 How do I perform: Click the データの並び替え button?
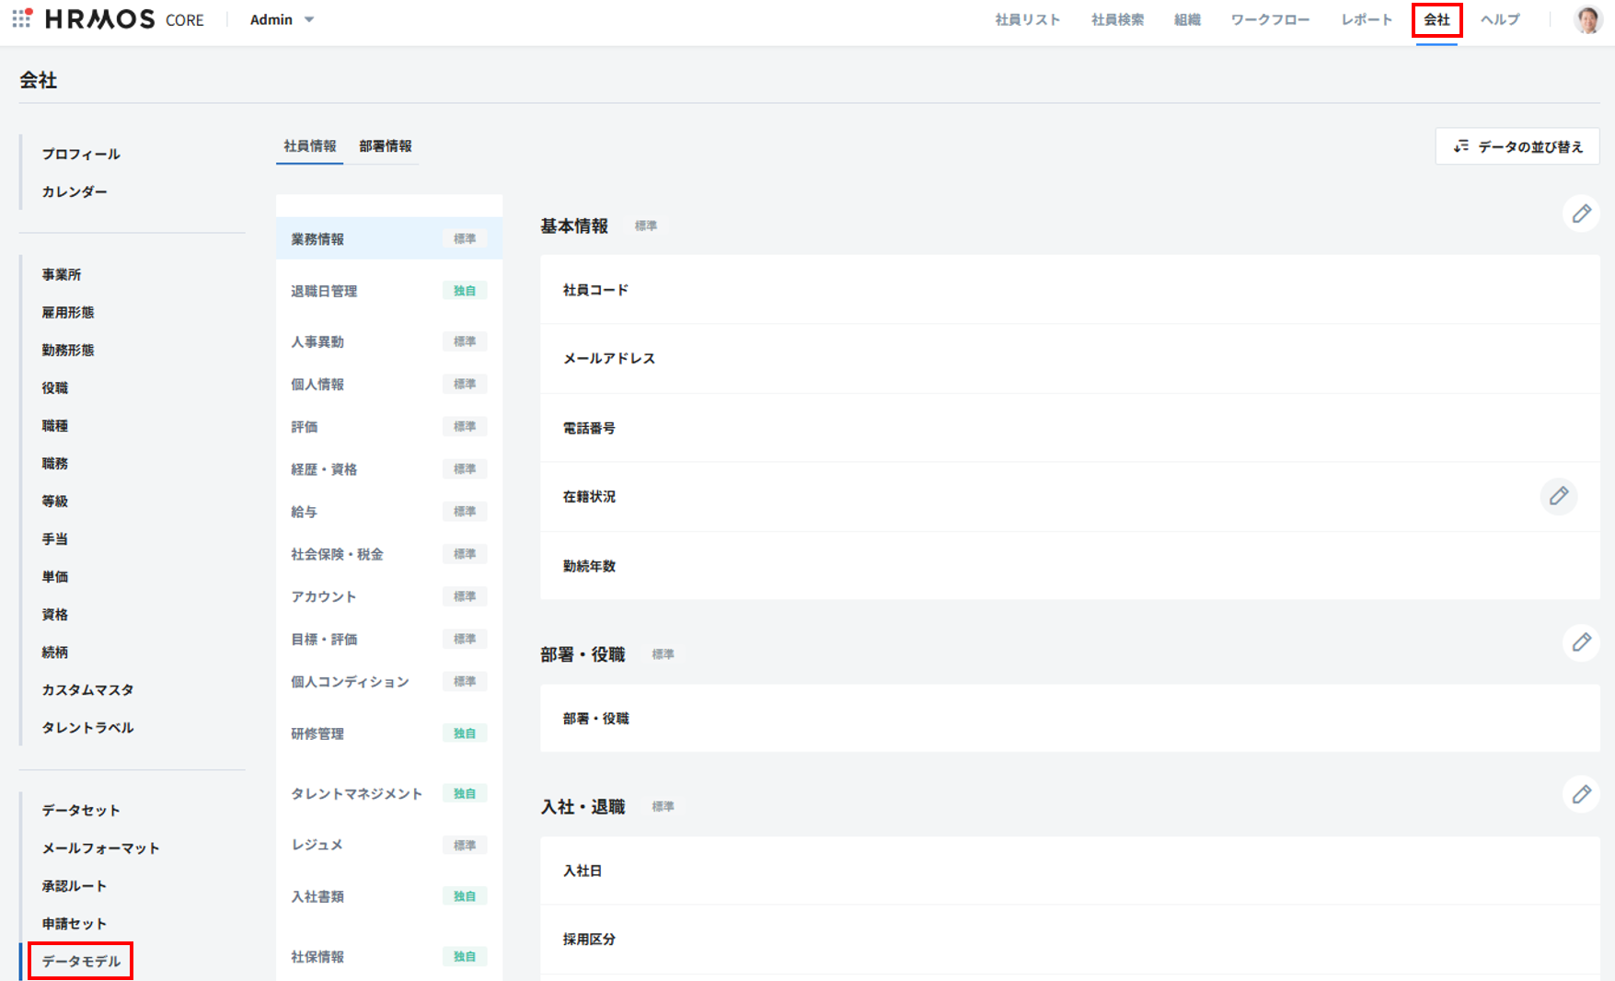1517,146
